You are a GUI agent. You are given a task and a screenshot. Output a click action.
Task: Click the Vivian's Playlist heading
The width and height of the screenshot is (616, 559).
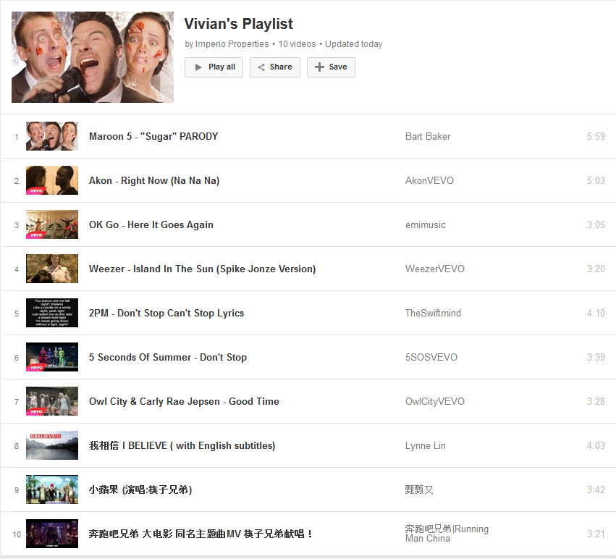(x=239, y=24)
